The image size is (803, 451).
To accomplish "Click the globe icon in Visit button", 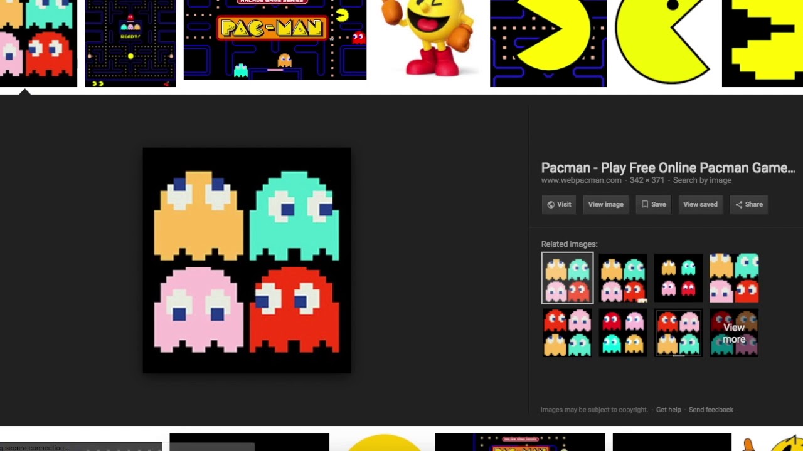I will (551, 205).
